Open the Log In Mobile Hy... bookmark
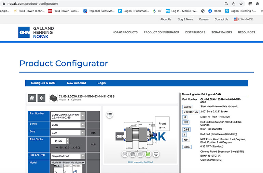The image size is (263, 173). [x=182, y=11]
